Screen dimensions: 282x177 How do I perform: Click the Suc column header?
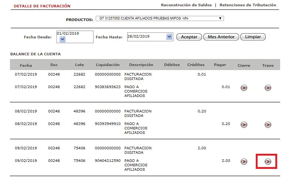point(54,65)
